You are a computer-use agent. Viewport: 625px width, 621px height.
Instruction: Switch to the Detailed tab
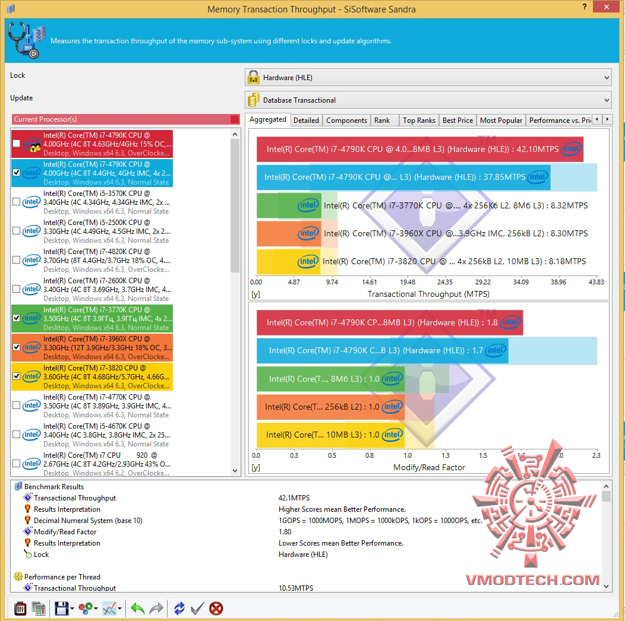click(306, 121)
